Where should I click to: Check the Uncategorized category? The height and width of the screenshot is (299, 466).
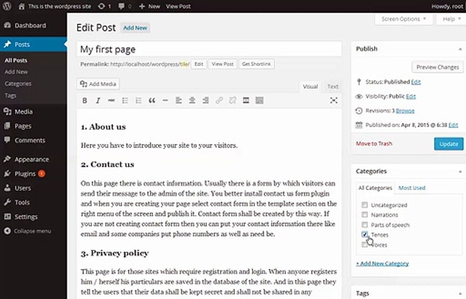coord(365,205)
